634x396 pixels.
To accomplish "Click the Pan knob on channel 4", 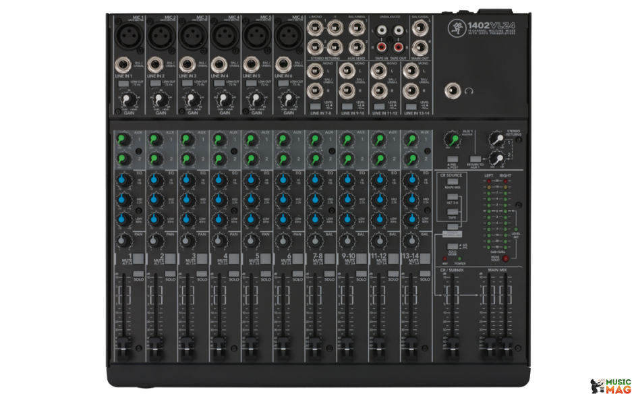I will pos(219,241).
